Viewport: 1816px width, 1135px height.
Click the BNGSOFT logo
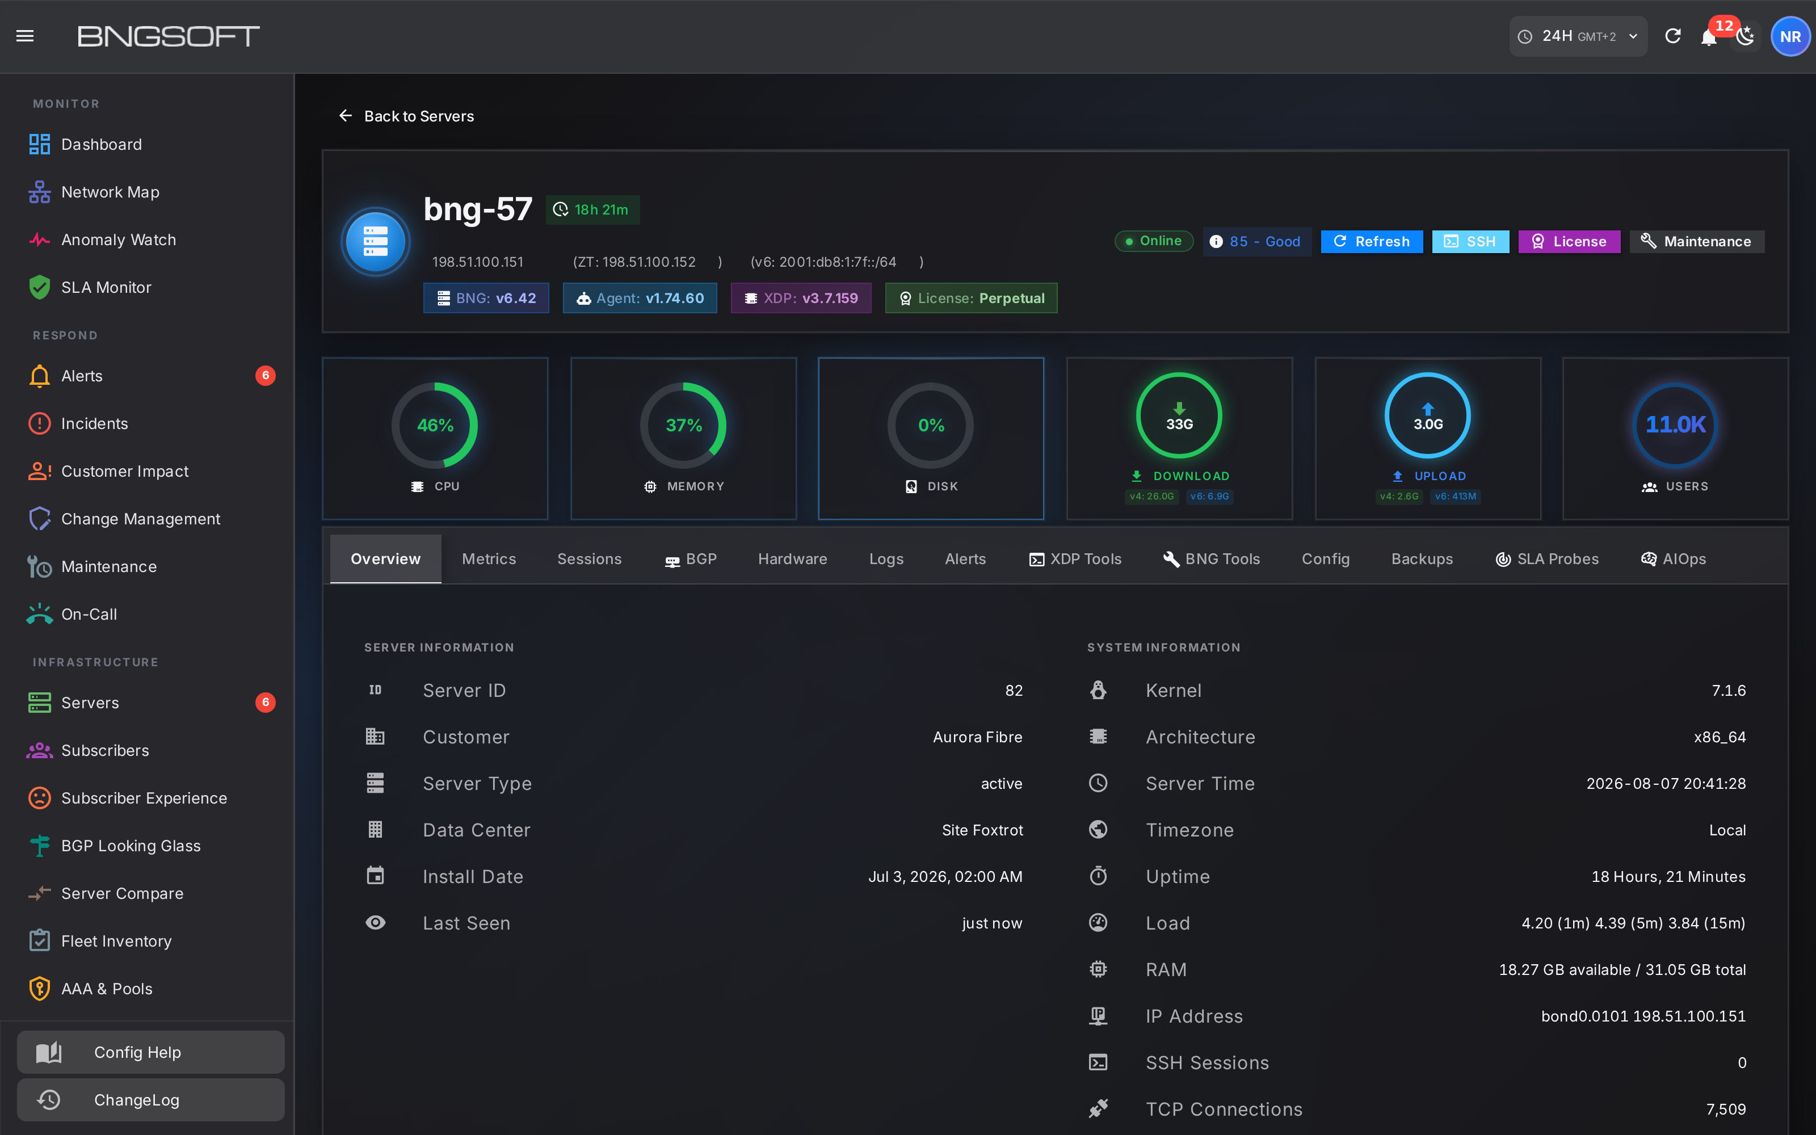(168, 36)
